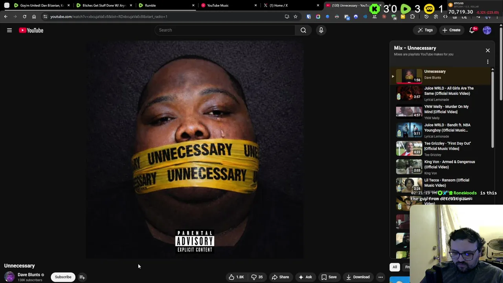Click the Search input field
Viewport: 503px width, 283px height.
click(225, 30)
